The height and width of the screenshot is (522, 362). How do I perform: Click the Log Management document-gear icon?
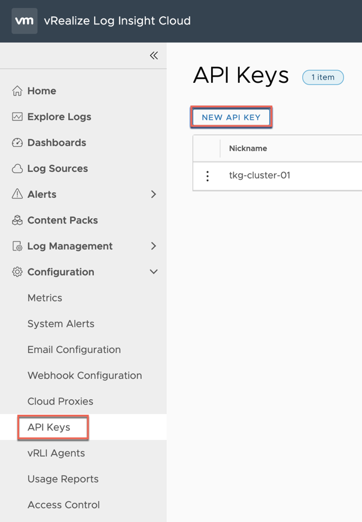tap(17, 246)
